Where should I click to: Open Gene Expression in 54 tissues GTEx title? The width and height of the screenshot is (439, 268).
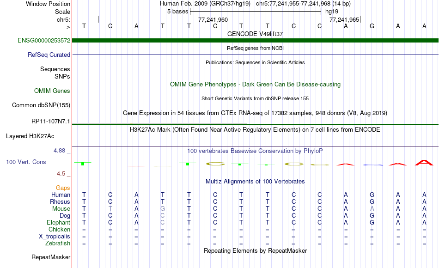(x=255, y=113)
